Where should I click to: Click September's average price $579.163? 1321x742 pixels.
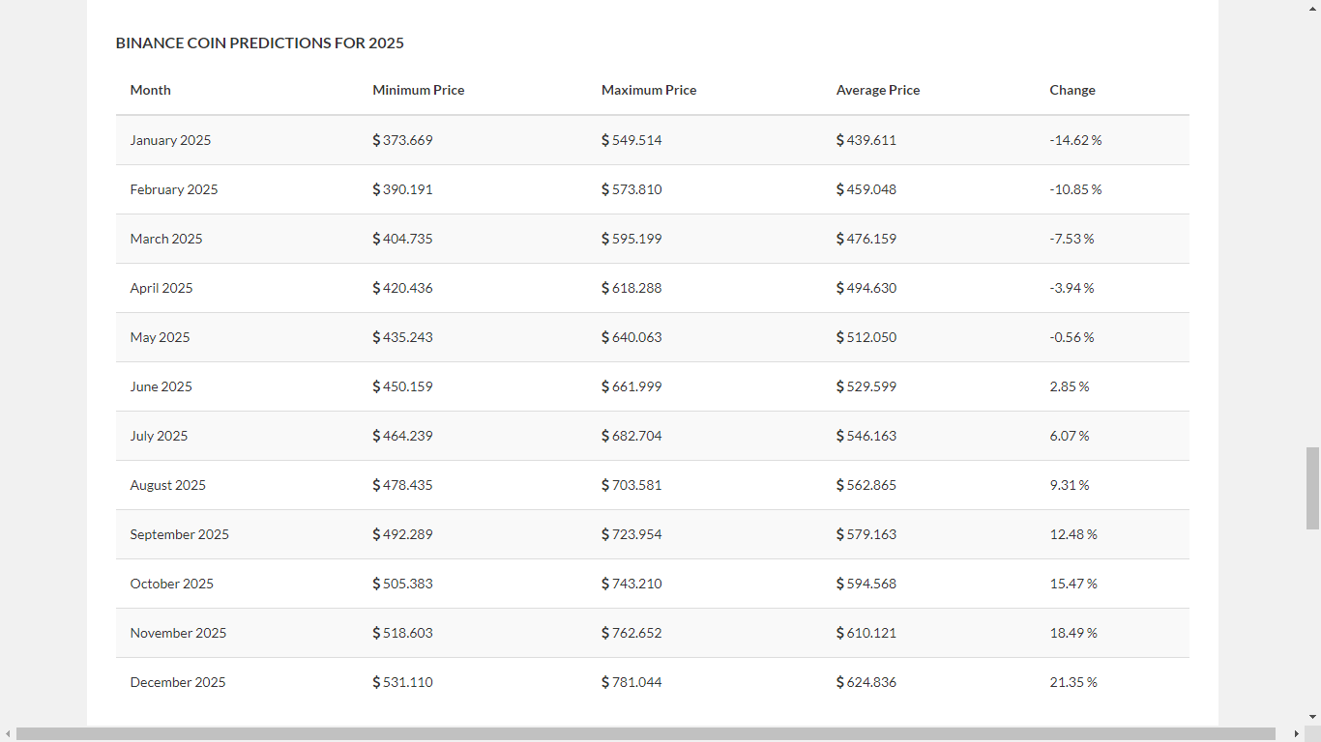click(x=866, y=534)
